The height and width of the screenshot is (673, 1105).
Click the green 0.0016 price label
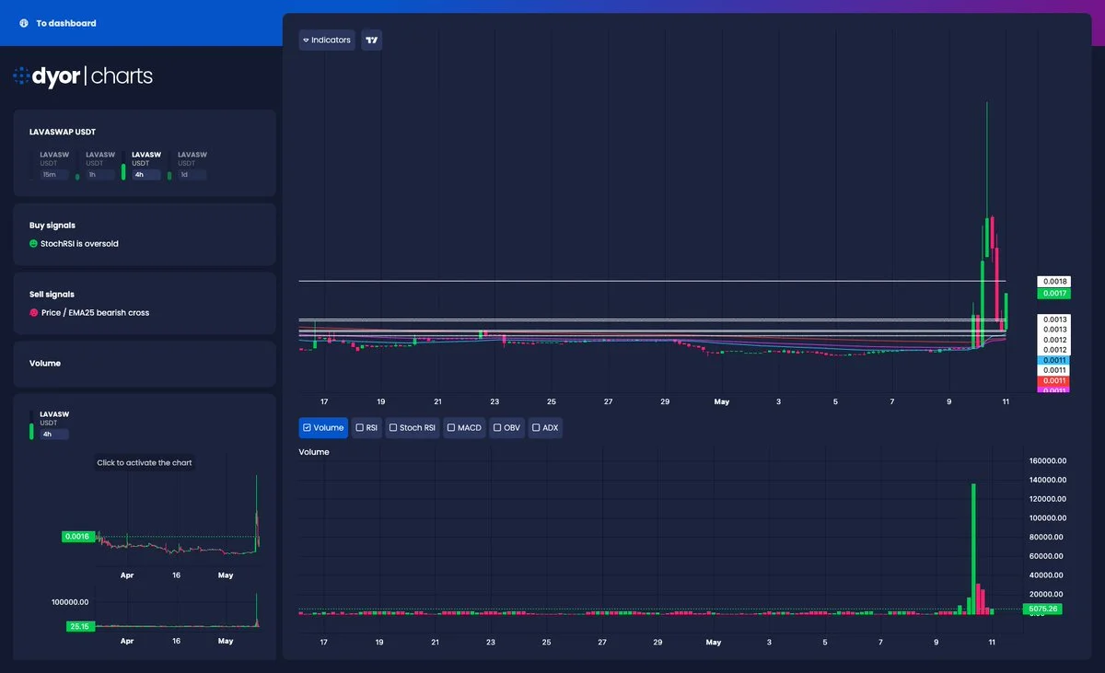[x=76, y=536]
